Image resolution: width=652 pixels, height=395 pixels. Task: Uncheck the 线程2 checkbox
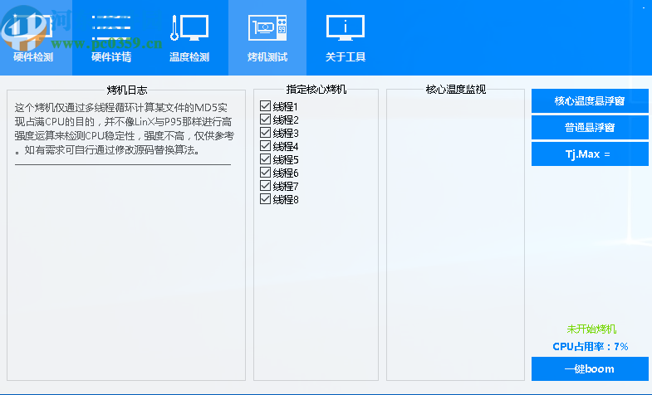pos(265,119)
